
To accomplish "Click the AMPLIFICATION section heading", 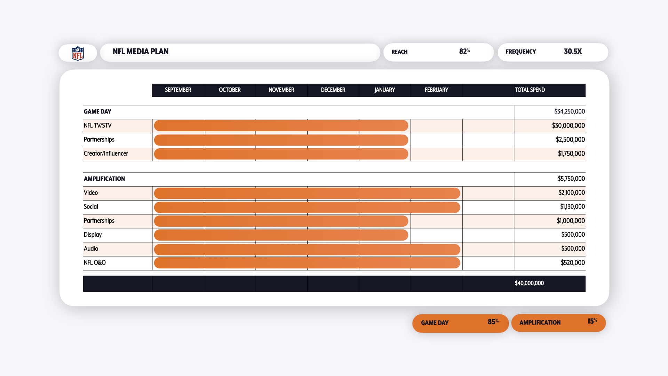I will [104, 179].
